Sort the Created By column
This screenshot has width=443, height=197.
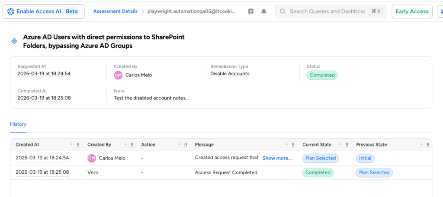tap(125, 144)
